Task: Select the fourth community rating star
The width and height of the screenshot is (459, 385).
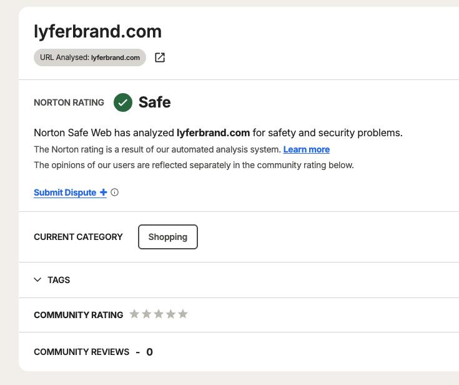Action: [170, 314]
